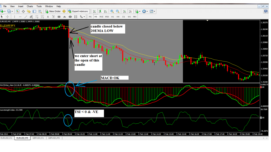Open the View menu
Screen dimensions: 271x152
(12, 6)
